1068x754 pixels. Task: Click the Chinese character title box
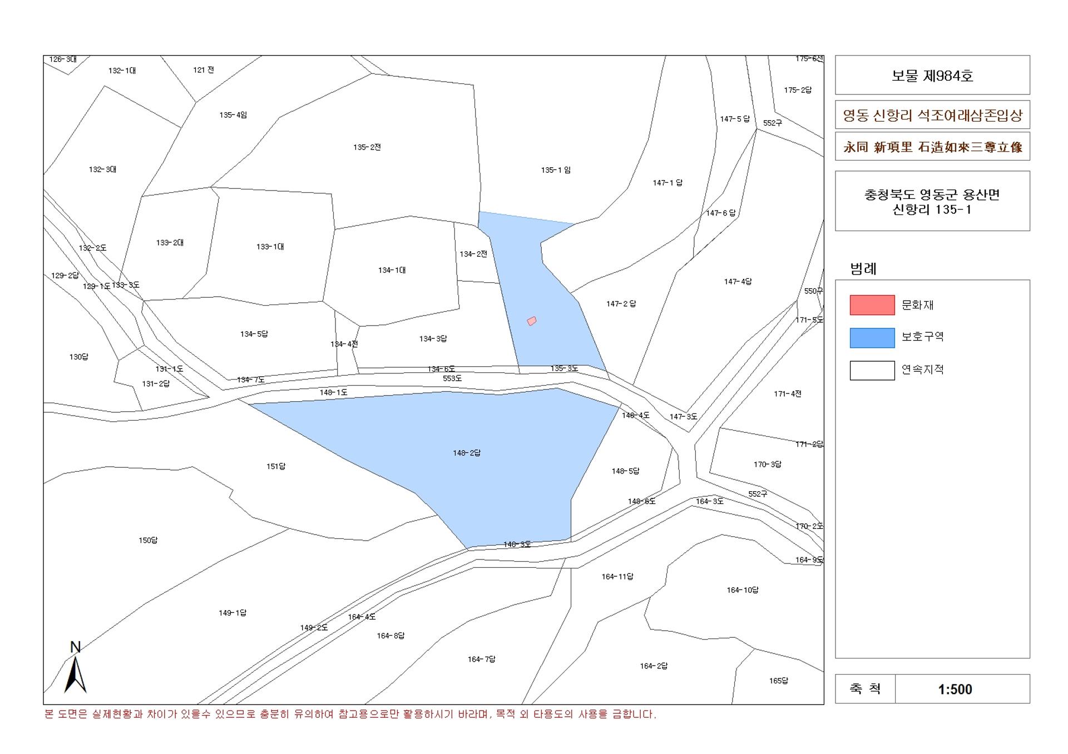[x=932, y=147]
